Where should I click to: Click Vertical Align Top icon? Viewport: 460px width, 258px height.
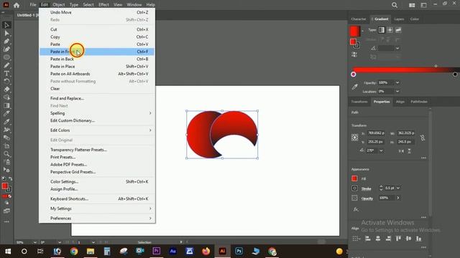398,239
